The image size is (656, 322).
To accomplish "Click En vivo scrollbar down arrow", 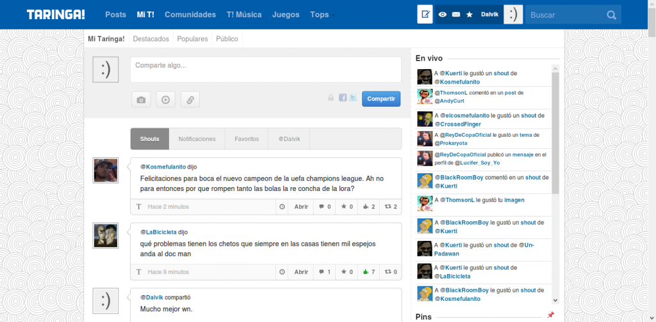I will point(555,300).
